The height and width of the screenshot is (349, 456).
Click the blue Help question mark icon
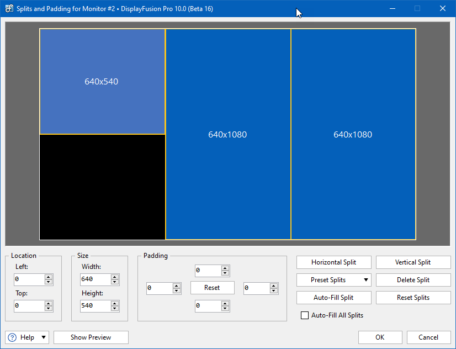coord(12,337)
